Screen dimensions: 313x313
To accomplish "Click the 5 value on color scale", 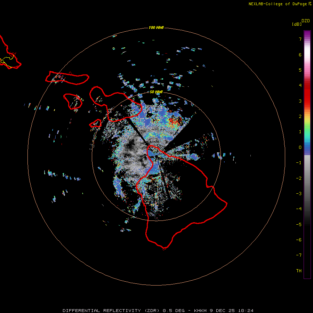I will pyautogui.click(x=300, y=70).
